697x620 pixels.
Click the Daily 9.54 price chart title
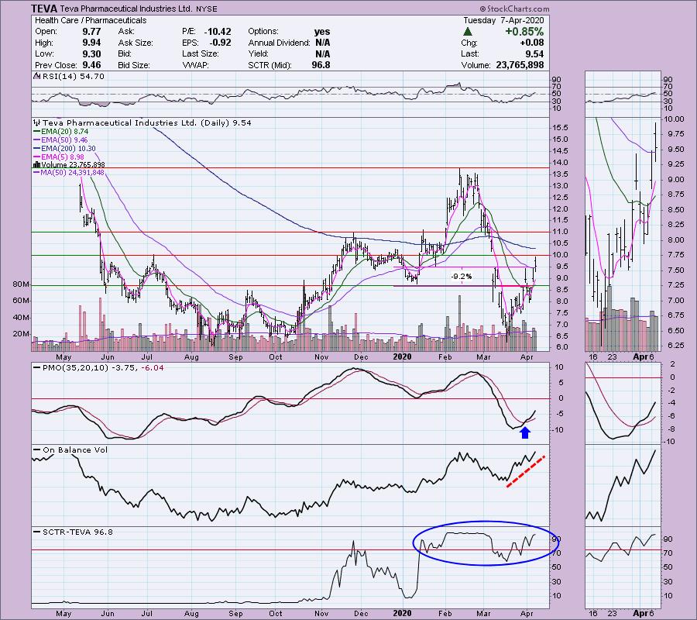click(146, 122)
